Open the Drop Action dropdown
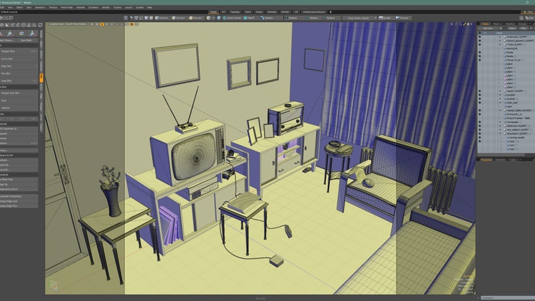The width and height of the screenshot is (535, 301). (x=360, y=18)
